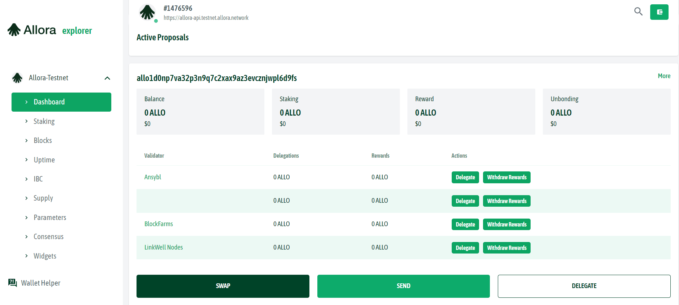
Task: Open the Ansybl validator link
Action: coord(153,177)
